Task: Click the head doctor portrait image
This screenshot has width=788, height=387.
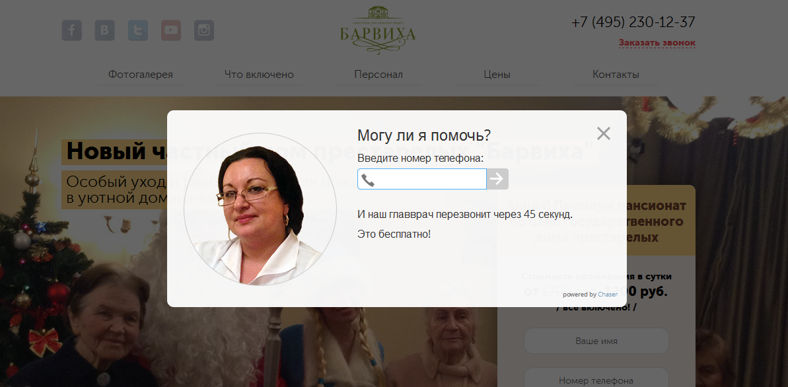Action: [x=260, y=209]
